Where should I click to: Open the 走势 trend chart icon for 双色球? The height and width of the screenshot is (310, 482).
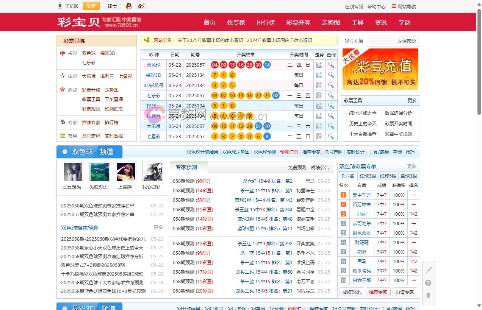[319, 64]
